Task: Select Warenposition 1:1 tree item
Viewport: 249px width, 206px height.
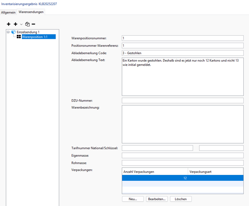Action: [x=39, y=37]
